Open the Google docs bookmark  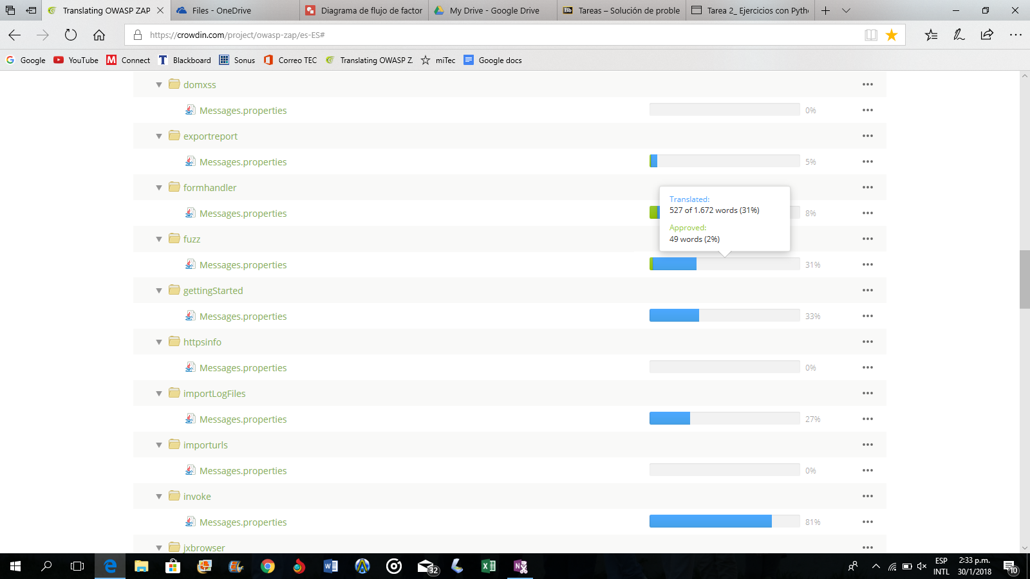click(x=493, y=60)
